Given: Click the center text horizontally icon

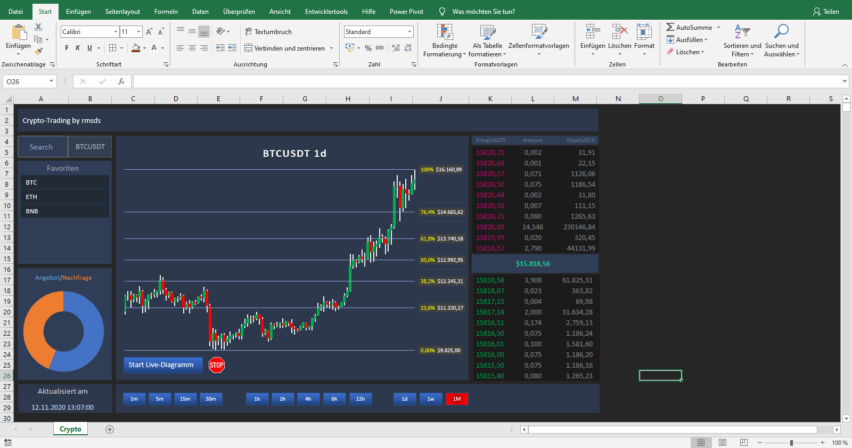Looking at the screenshot, I should coord(192,48).
